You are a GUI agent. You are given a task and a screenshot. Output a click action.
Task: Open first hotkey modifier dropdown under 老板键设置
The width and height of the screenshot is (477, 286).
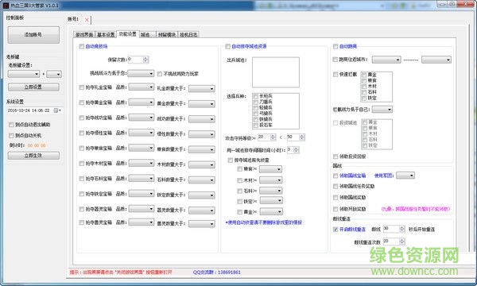[24, 74]
